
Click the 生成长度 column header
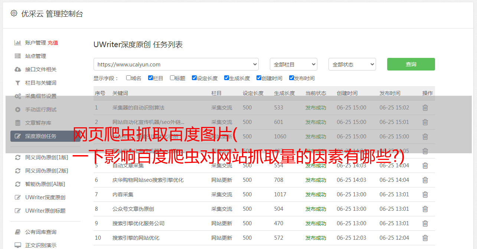click(284, 93)
